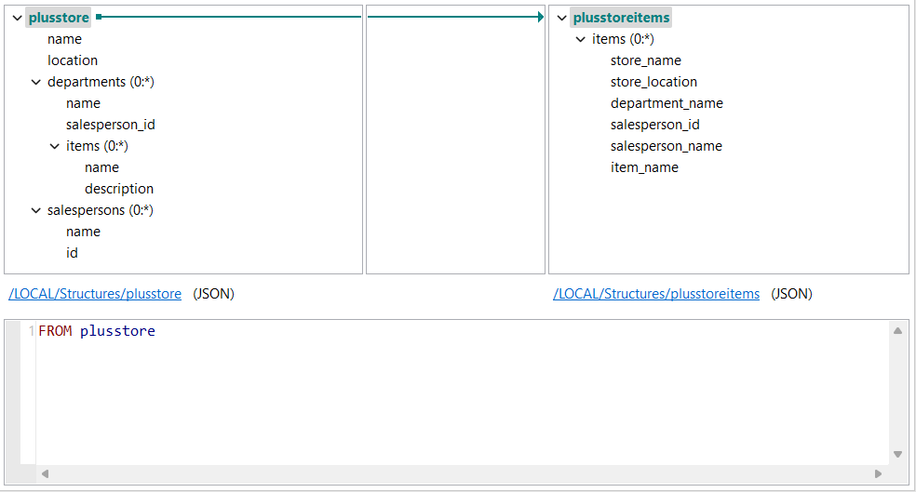Screen dimensions: 916x492
Task: Collapse the plusstore root node
Action: [x=18, y=18]
